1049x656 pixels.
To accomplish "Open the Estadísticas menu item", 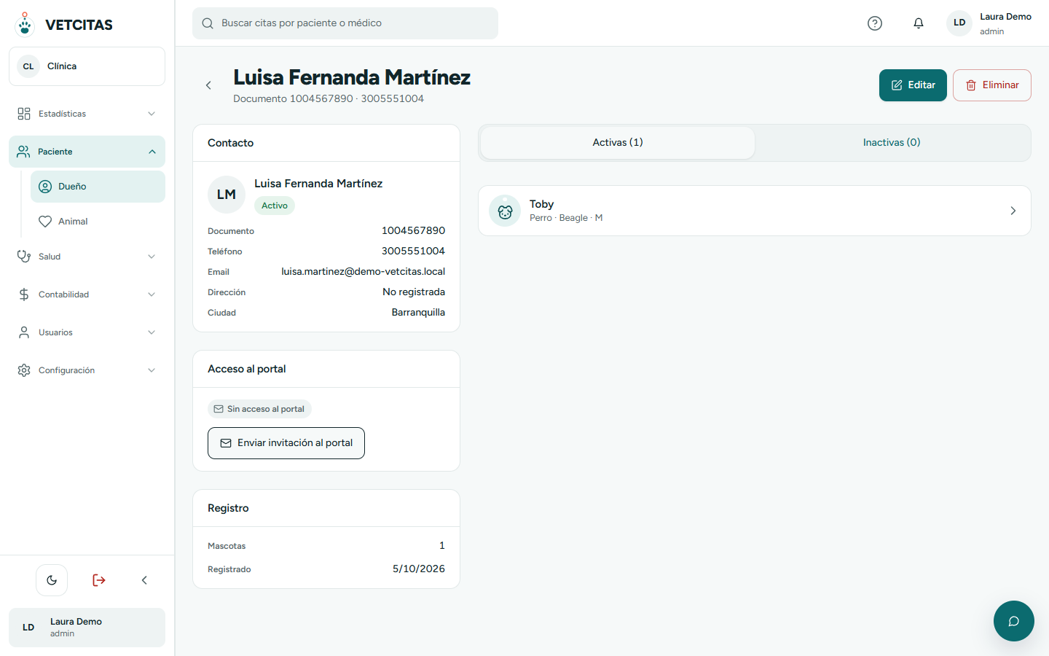I will tap(87, 114).
